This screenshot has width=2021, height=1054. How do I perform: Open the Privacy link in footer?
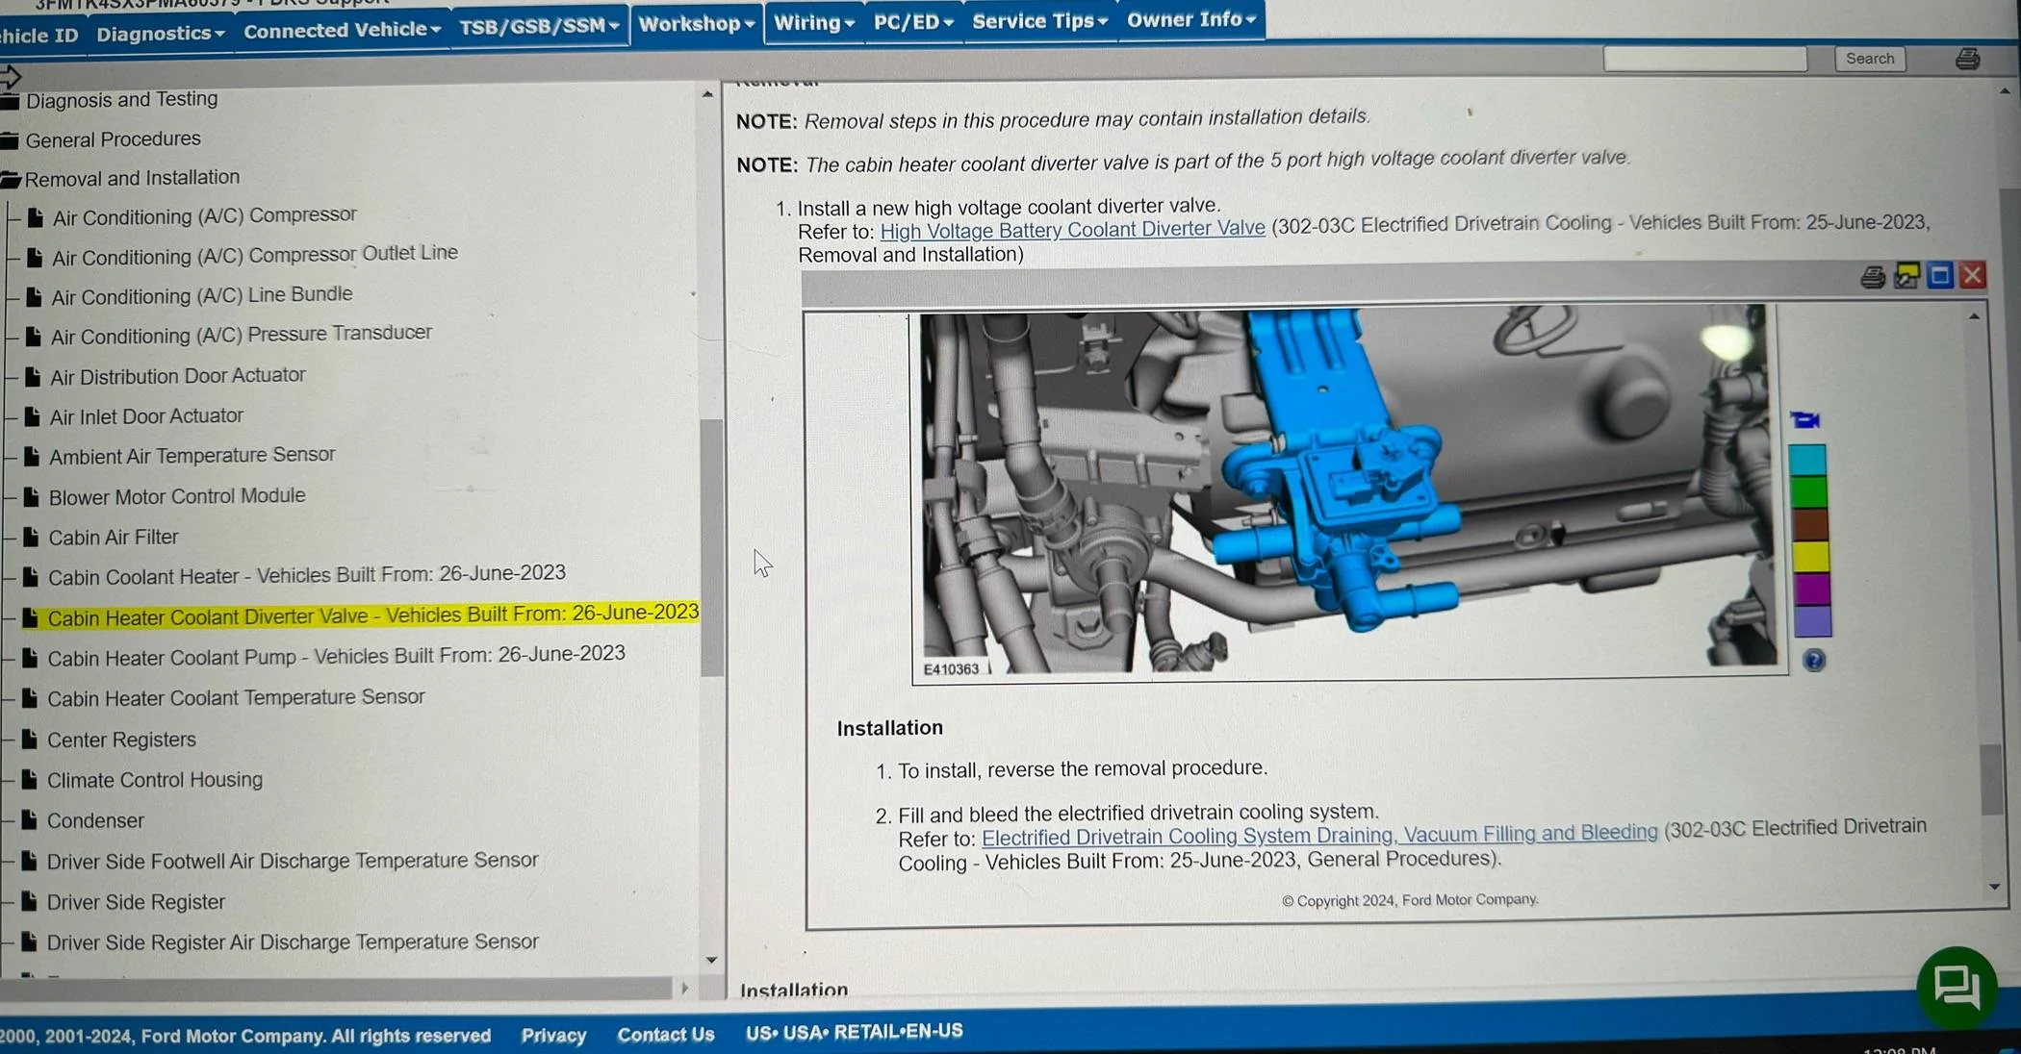[x=553, y=1035]
